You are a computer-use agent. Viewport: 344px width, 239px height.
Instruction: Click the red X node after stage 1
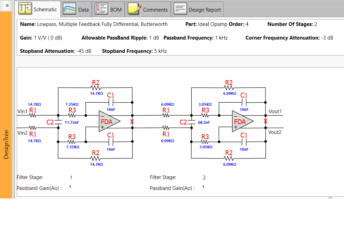132,122
